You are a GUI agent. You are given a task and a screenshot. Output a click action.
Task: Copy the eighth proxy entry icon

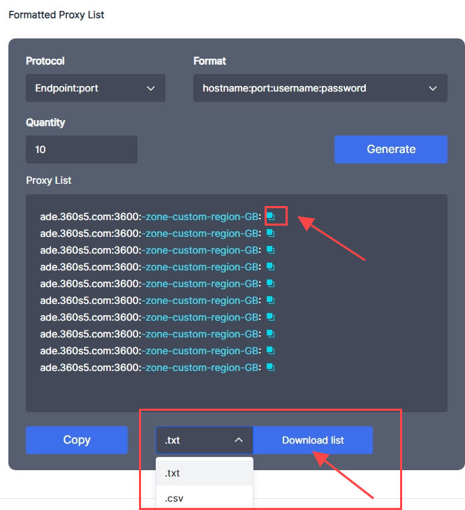[271, 334]
